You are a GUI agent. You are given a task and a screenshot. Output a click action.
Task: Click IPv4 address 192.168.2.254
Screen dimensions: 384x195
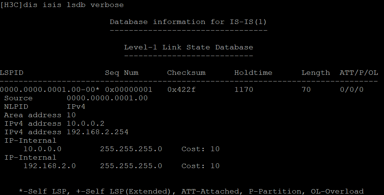click(x=98, y=132)
